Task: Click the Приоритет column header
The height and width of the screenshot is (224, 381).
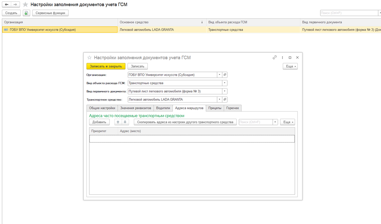Action: coord(104,131)
